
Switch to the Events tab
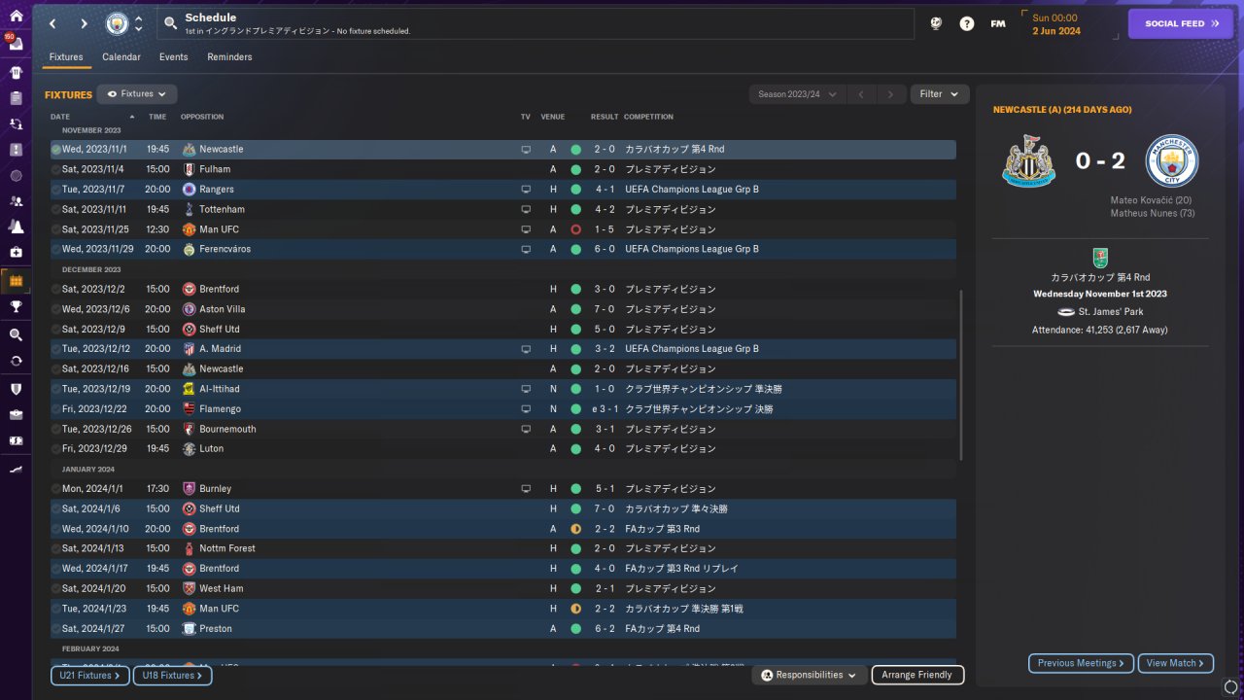click(174, 57)
